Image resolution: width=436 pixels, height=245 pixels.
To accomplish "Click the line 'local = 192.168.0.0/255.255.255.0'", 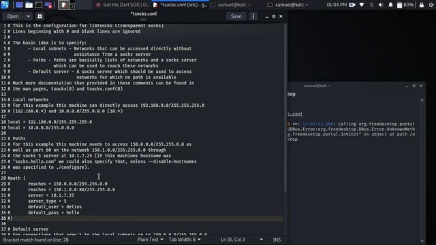I will pos(50,122).
